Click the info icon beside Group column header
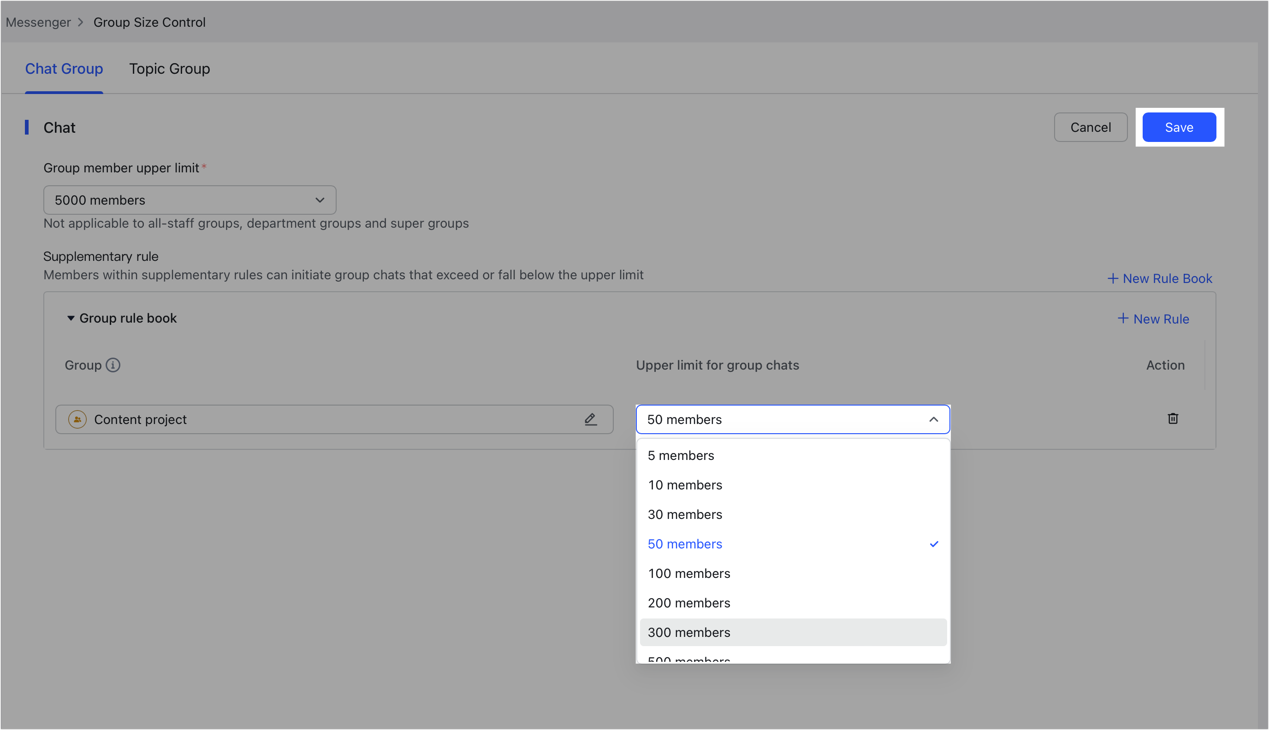Viewport: 1269px width, 730px height. (x=114, y=365)
